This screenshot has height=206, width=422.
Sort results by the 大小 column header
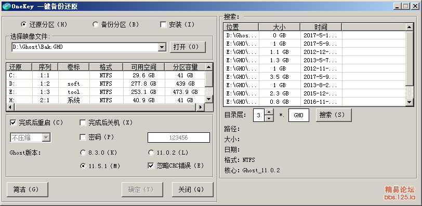(280, 27)
